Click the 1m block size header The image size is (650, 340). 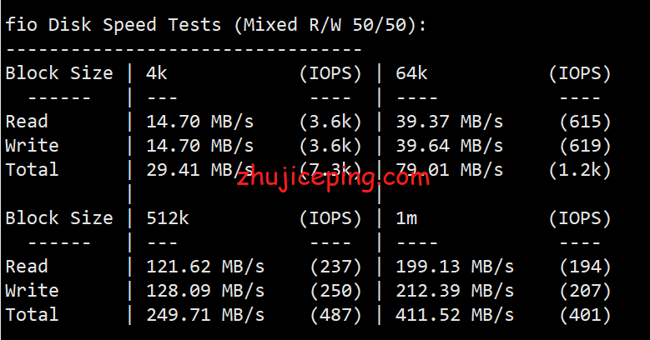click(x=406, y=218)
